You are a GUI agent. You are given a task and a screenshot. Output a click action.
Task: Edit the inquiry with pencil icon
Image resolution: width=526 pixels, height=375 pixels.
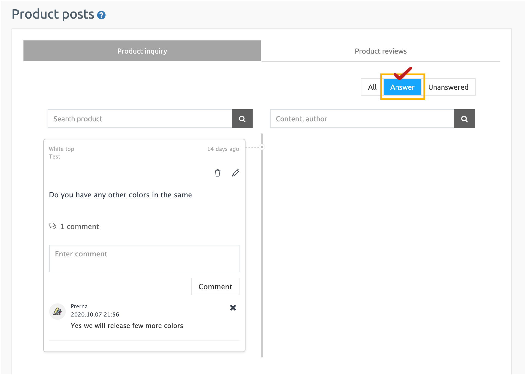(x=235, y=173)
